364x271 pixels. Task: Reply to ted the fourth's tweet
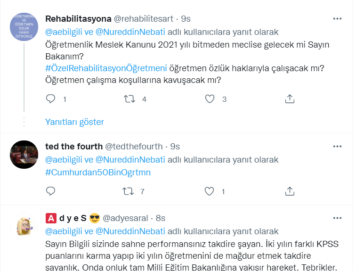51,191
